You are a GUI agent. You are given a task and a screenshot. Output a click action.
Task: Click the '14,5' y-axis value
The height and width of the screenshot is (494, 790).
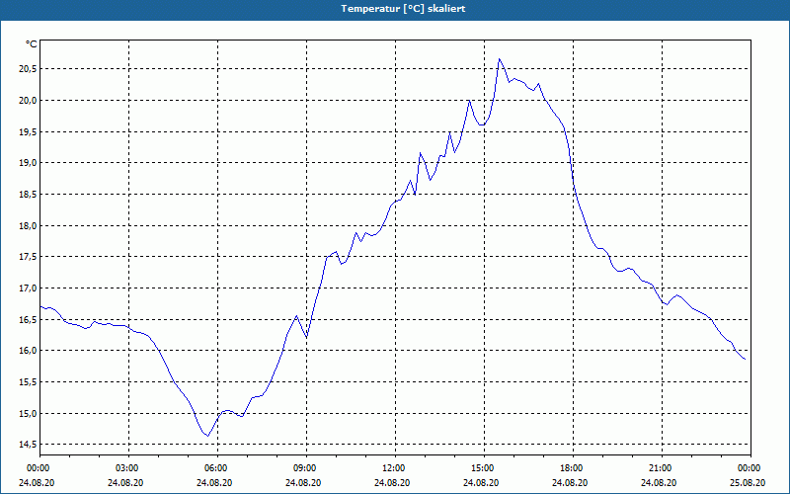28,445
